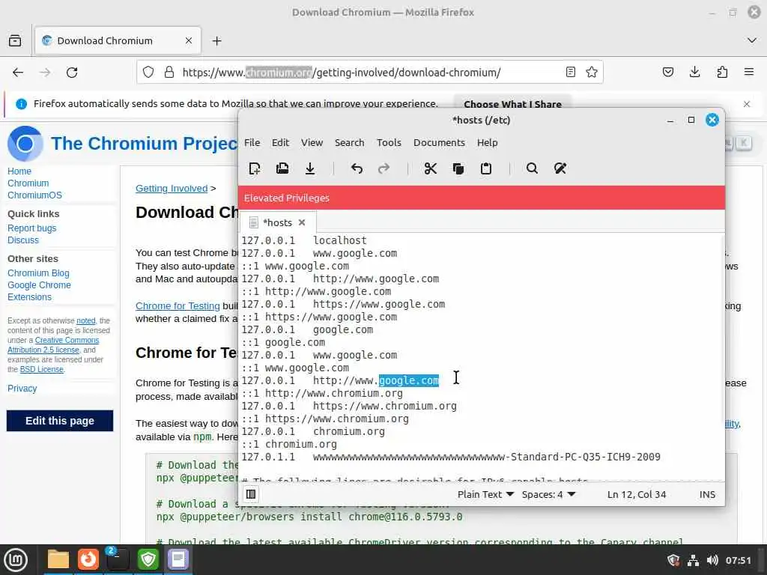
Task: Open Google Chrome Extensions link
Action: click(39, 291)
